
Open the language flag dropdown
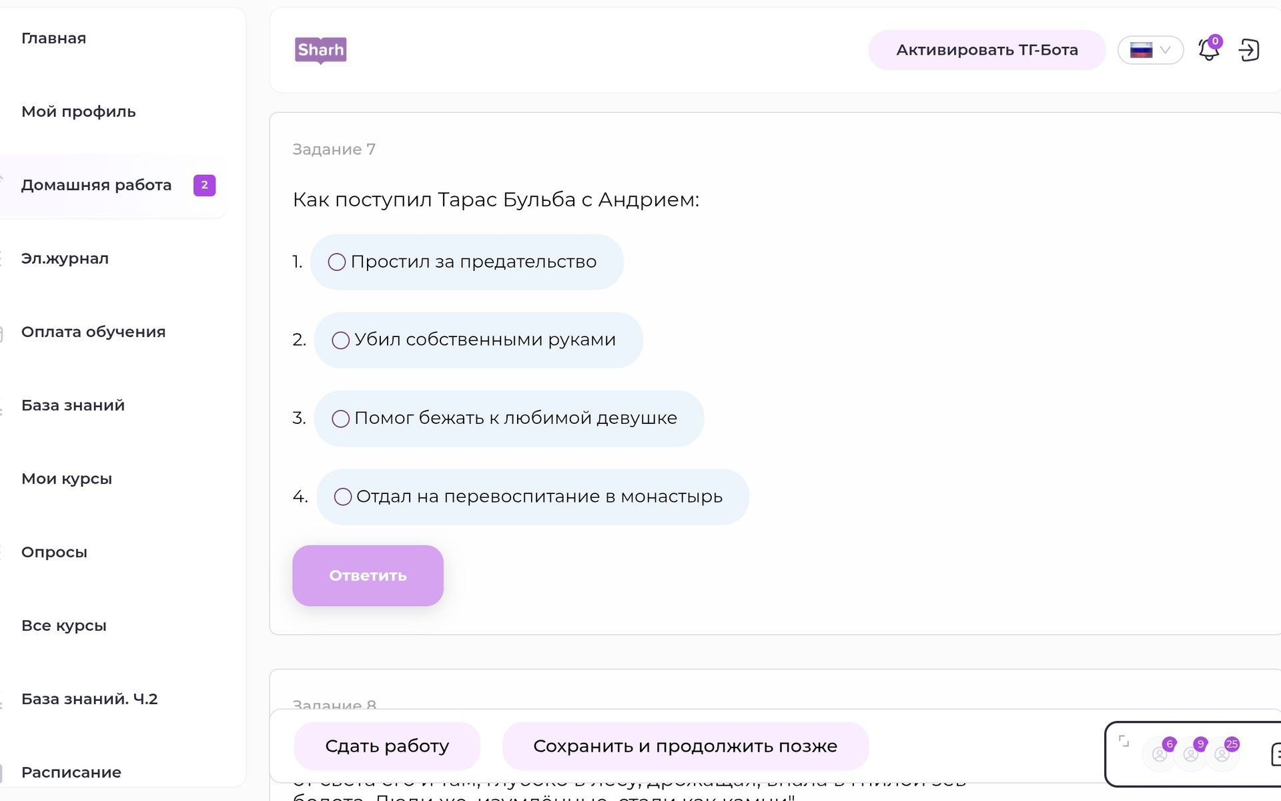tap(1150, 50)
